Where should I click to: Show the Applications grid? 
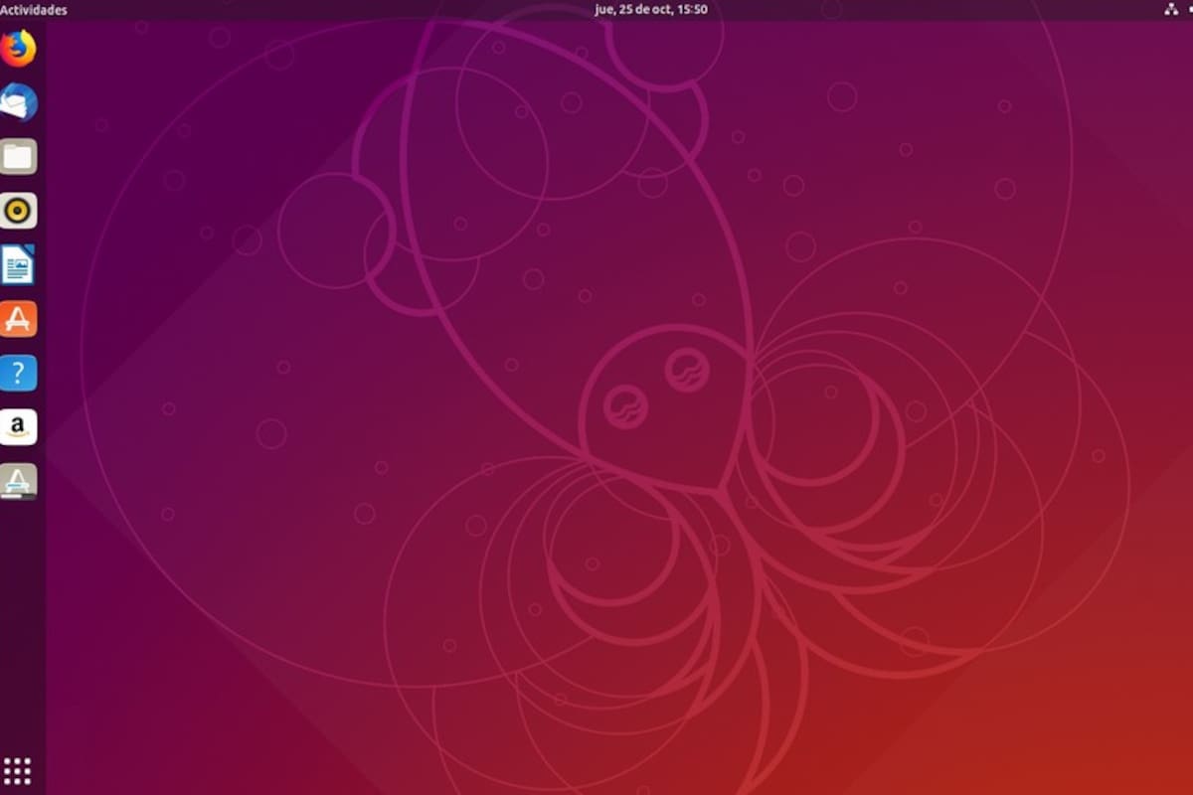click(x=20, y=770)
